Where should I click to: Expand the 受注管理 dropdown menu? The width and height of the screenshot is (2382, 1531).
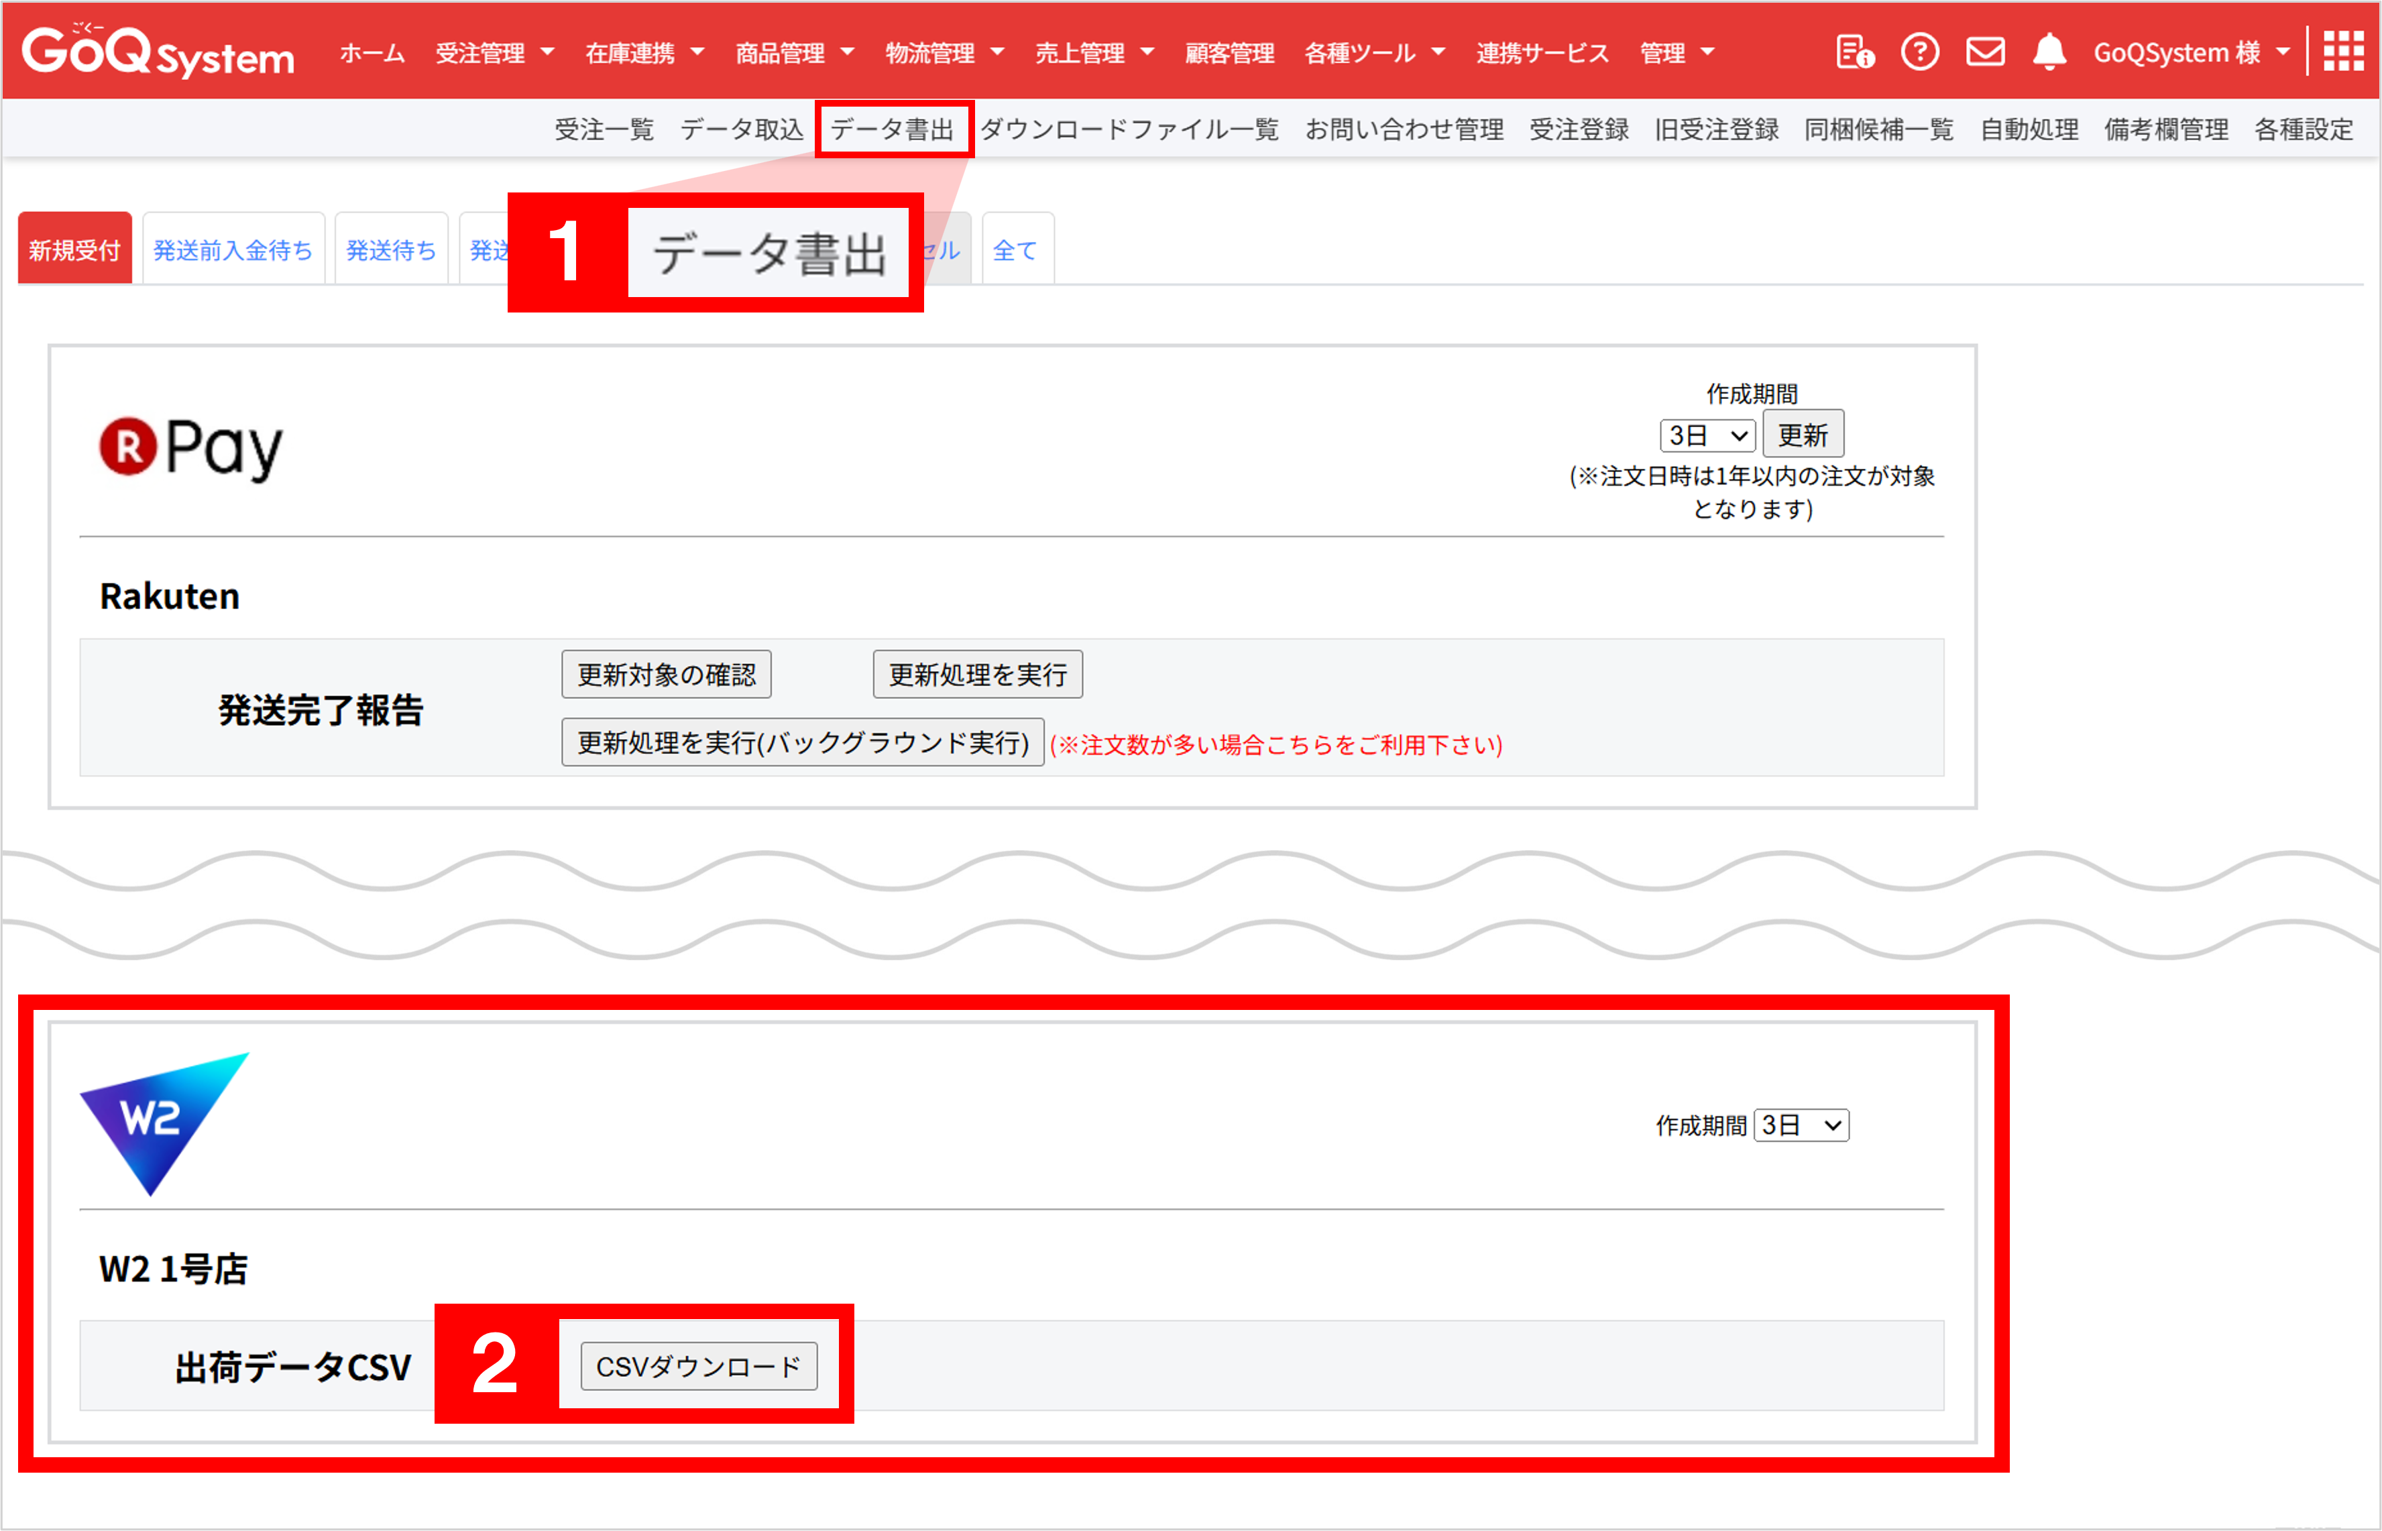point(494,53)
